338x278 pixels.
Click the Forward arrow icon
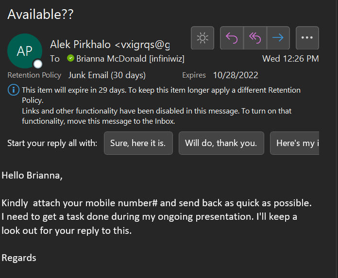click(278, 38)
